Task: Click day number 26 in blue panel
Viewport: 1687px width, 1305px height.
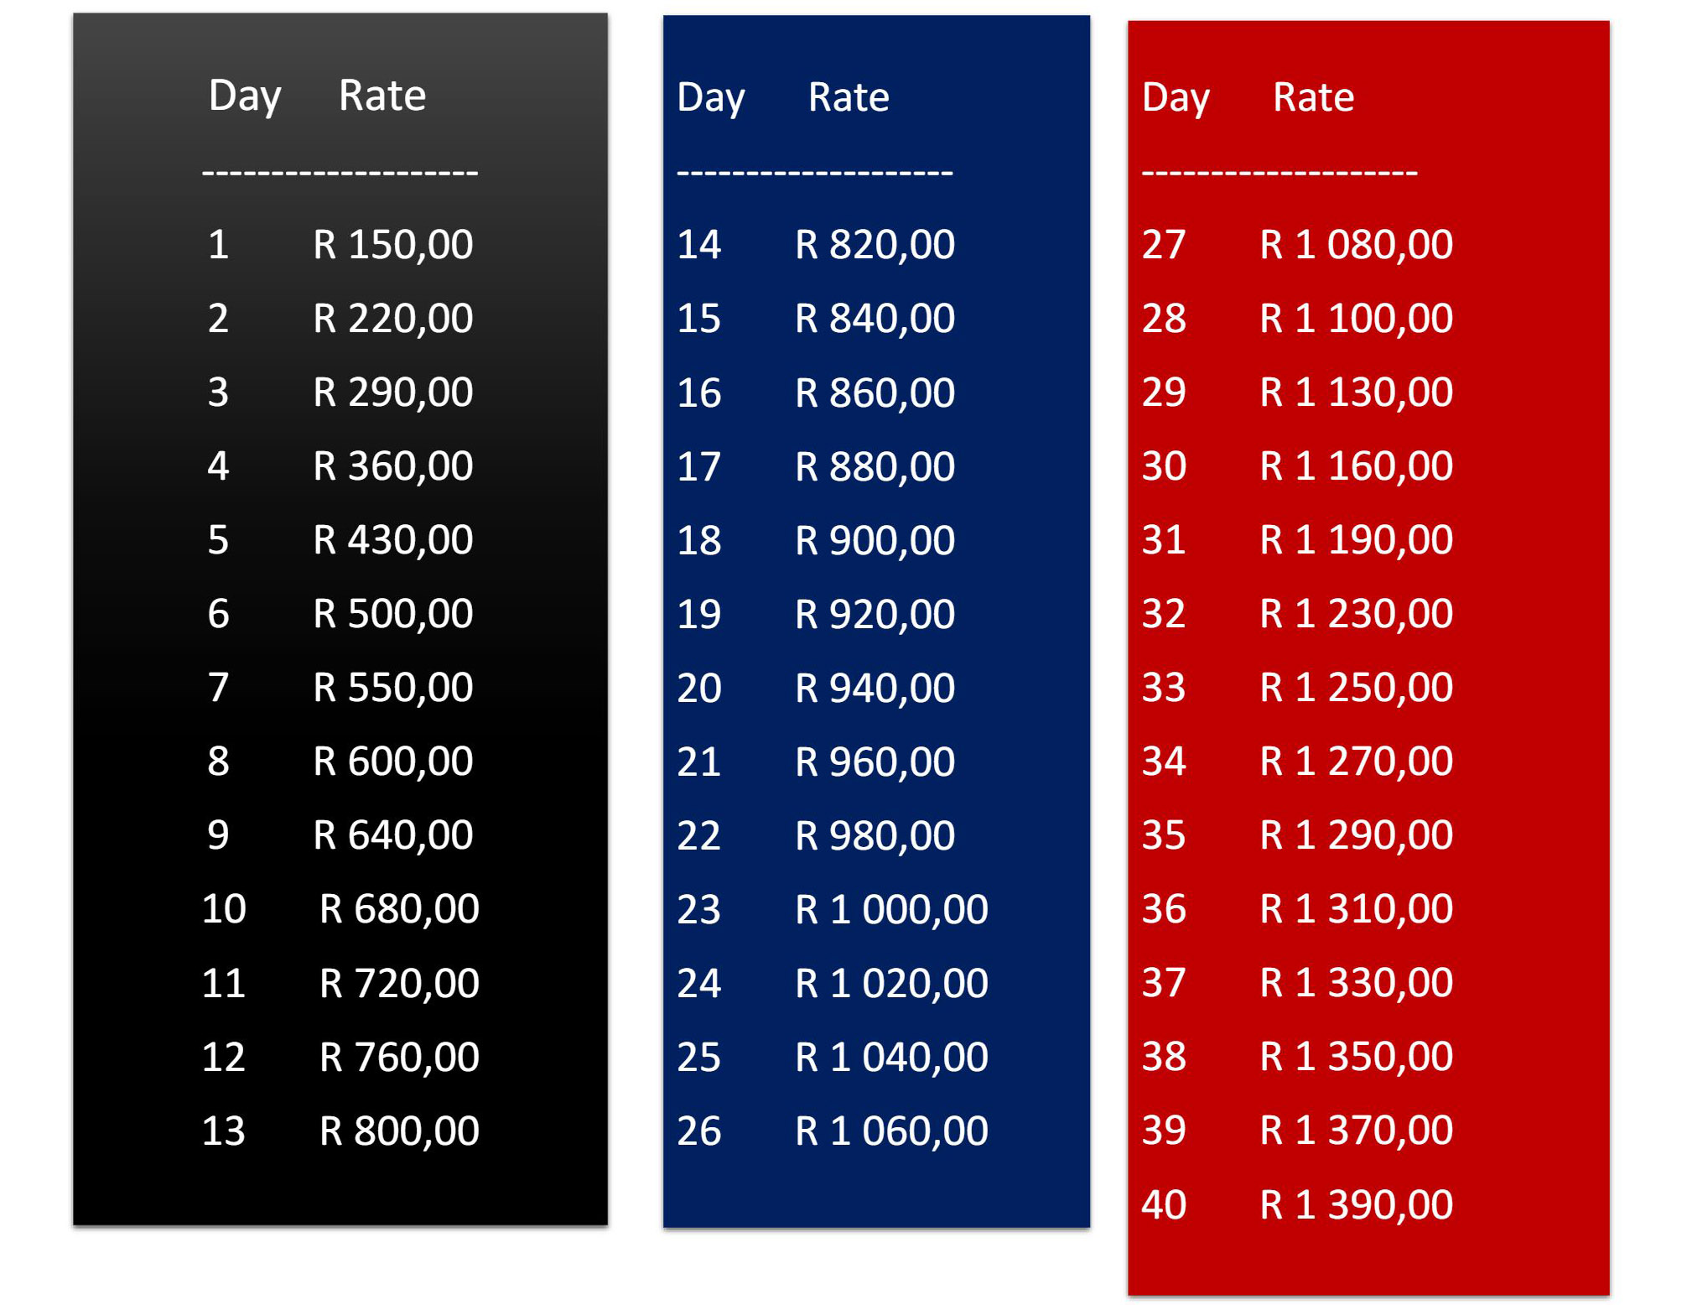Action: [x=698, y=1131]
